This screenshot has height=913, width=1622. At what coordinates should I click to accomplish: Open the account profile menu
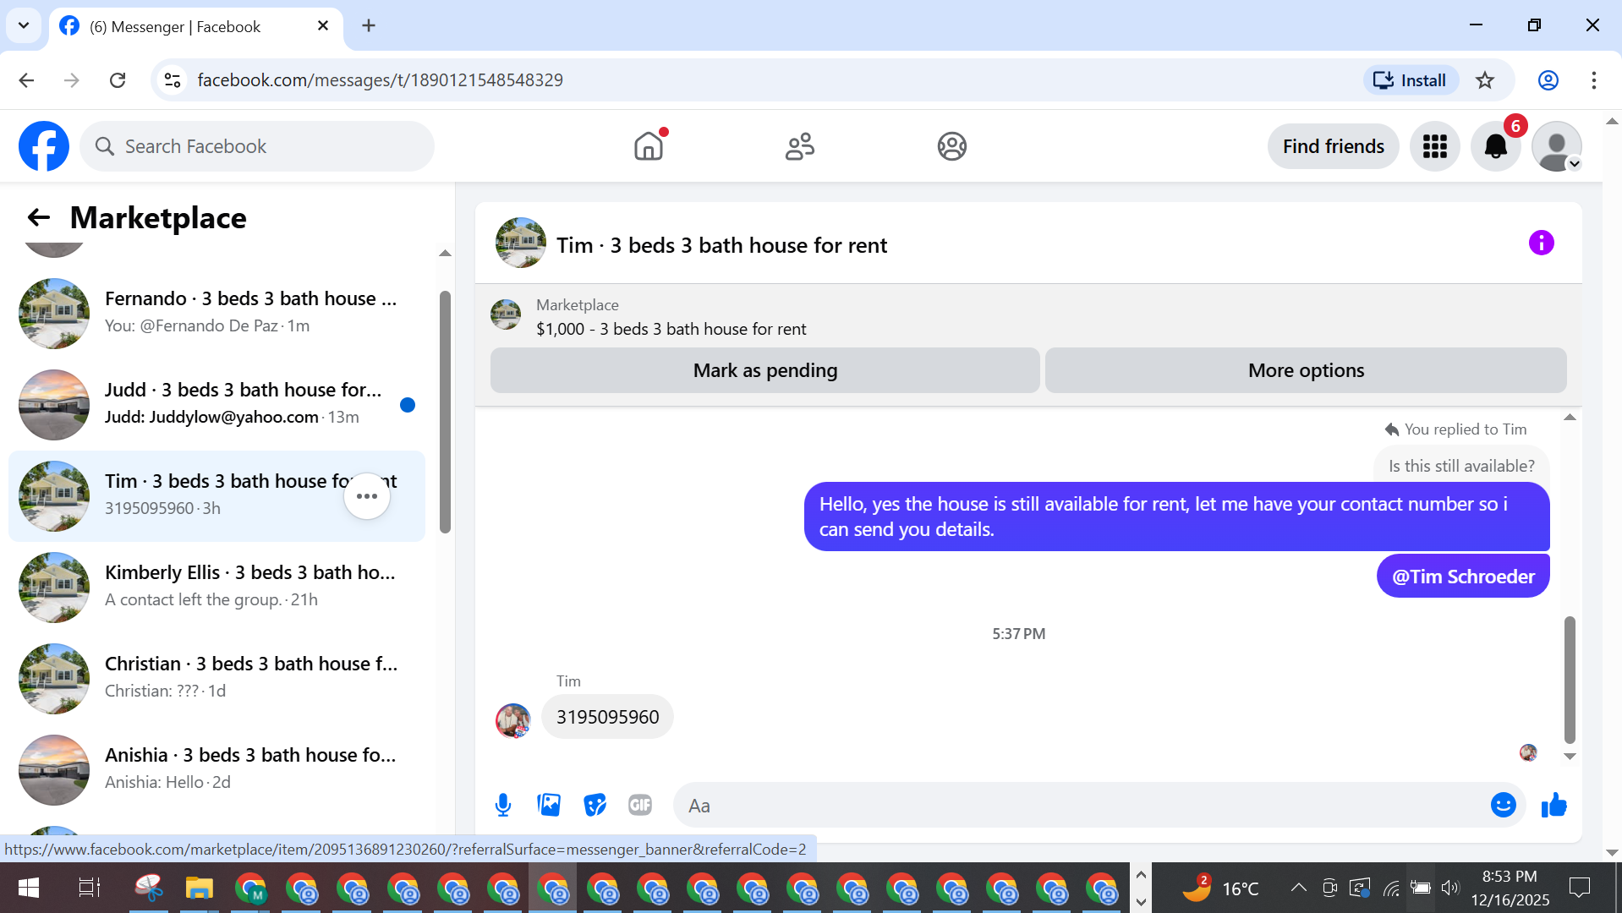coord(1557,146)
